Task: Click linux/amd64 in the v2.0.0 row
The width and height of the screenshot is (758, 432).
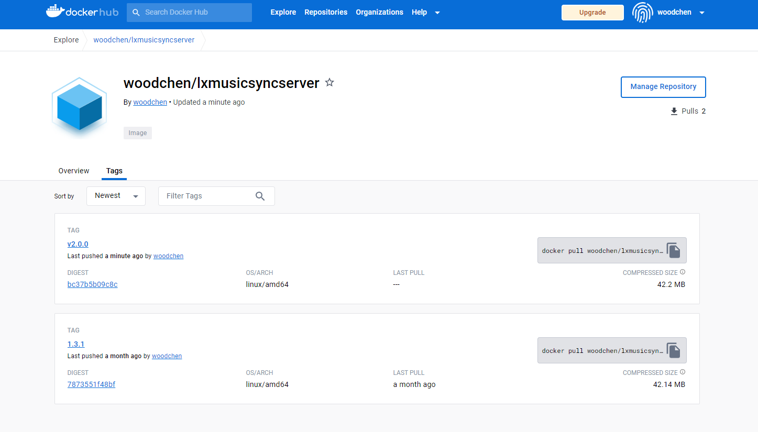Action: coord(267,284)
